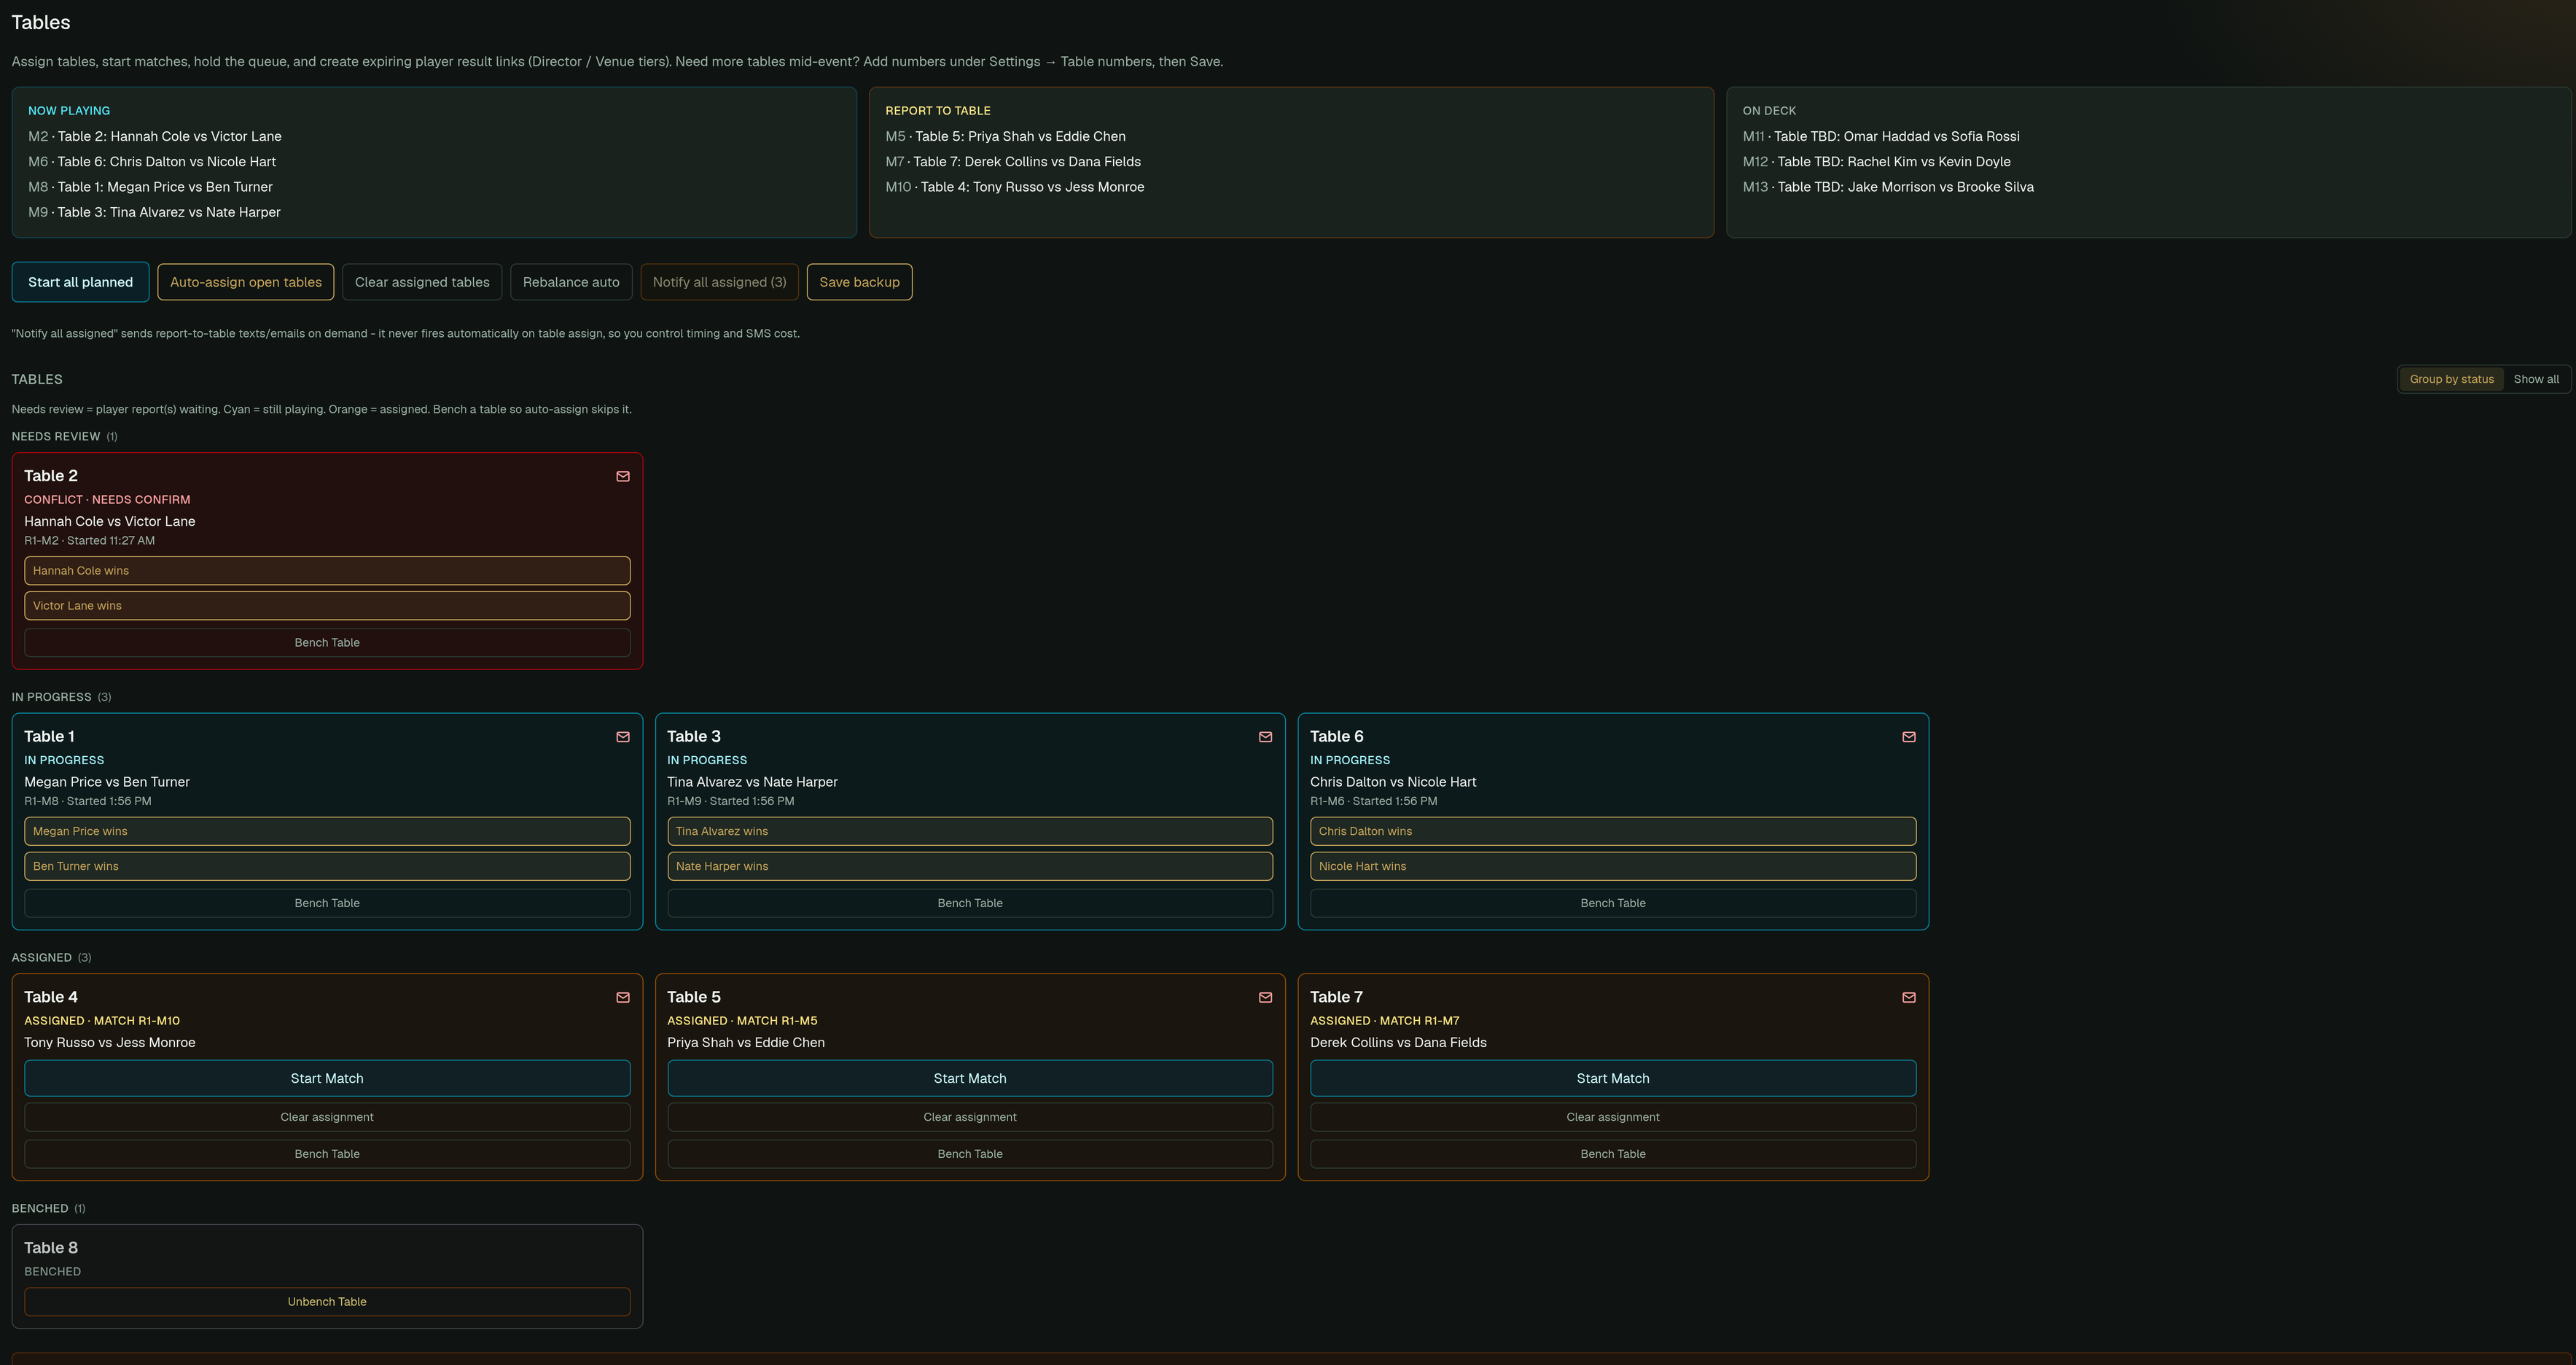This screenshot has height=1365, width=2576.
Task: Record Hannah Cole wins on Table 2
Action: (x=327, y=571)
